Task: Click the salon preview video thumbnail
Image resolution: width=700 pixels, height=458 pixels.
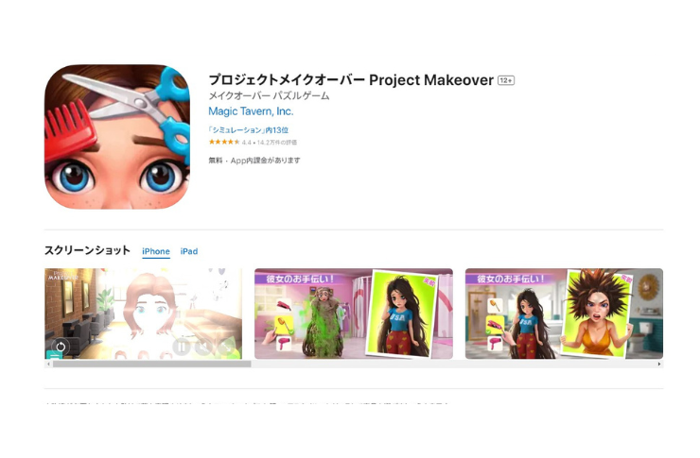Action: click(x=143, y=314)
